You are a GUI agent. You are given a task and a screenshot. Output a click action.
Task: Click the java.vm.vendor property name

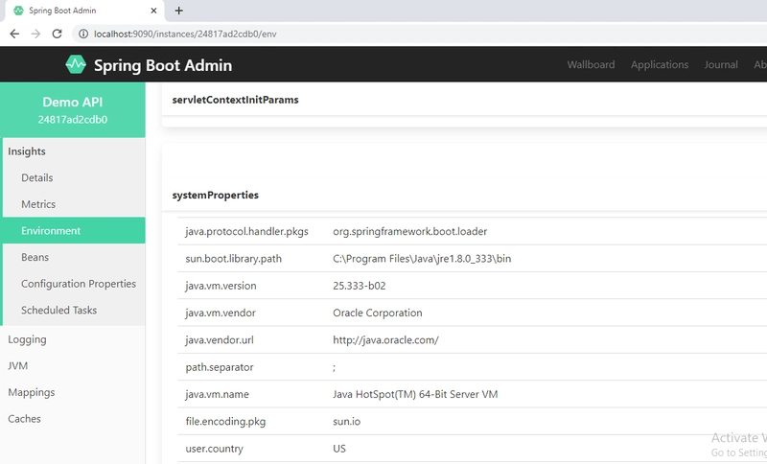tap(221, 313)
